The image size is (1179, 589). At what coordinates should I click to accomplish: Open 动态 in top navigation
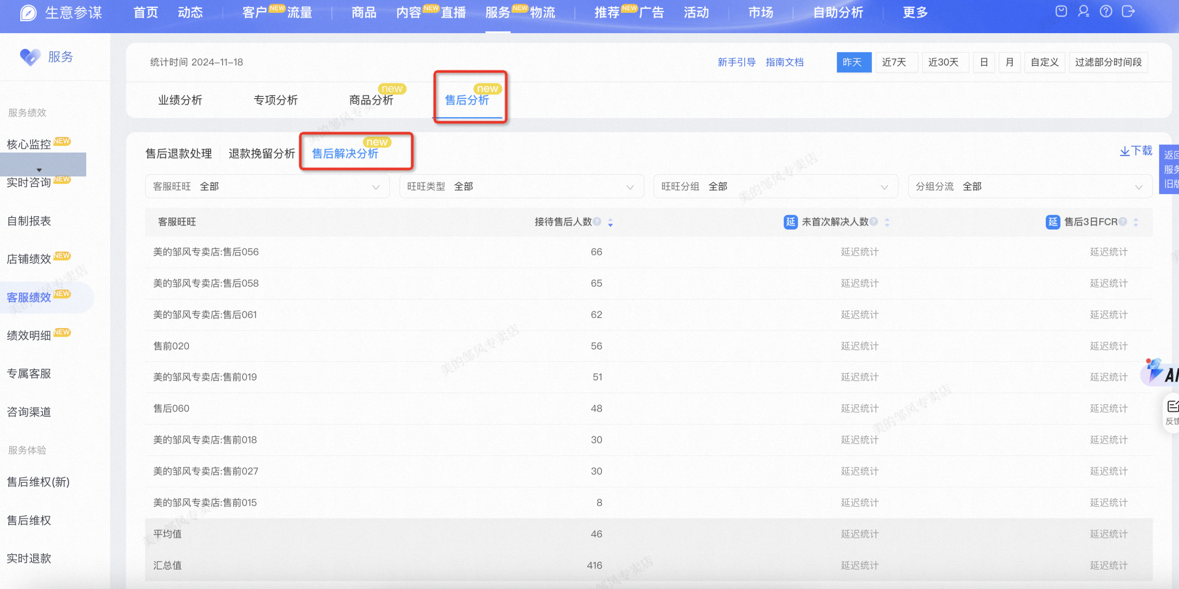click(x=190, y=12)
